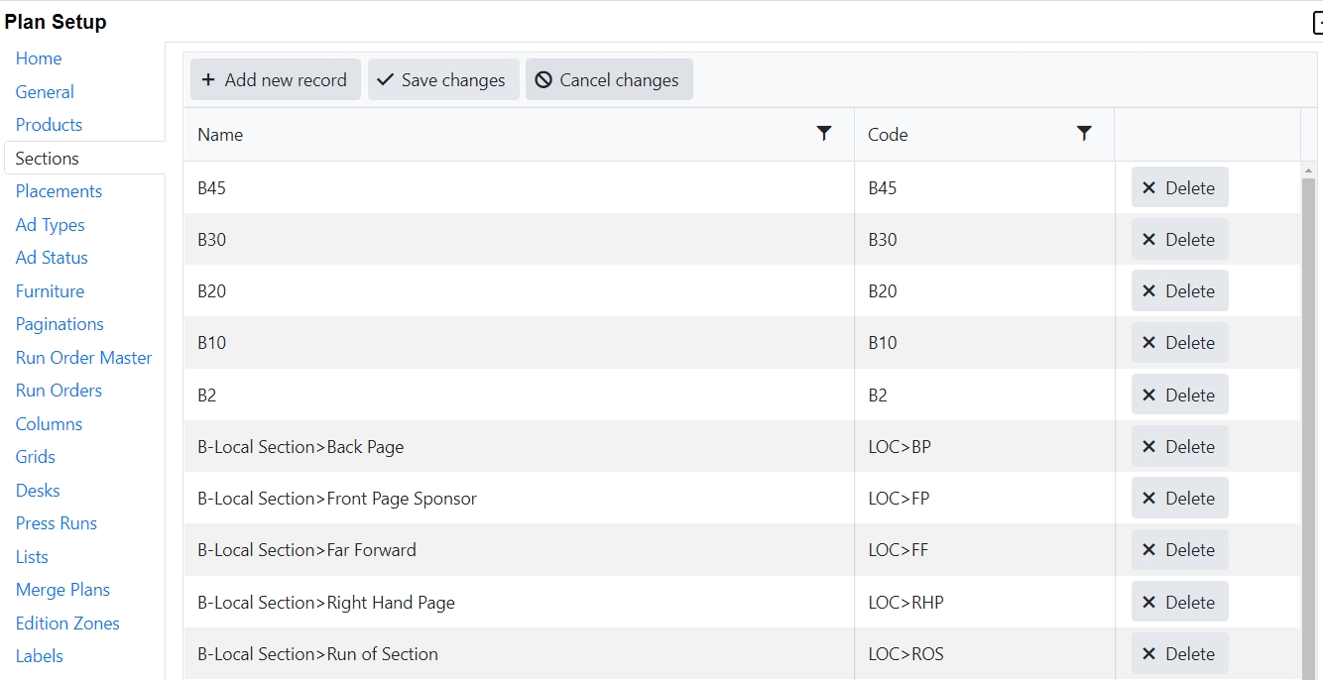Open the Merge Plans page

(x=62, y=590)
